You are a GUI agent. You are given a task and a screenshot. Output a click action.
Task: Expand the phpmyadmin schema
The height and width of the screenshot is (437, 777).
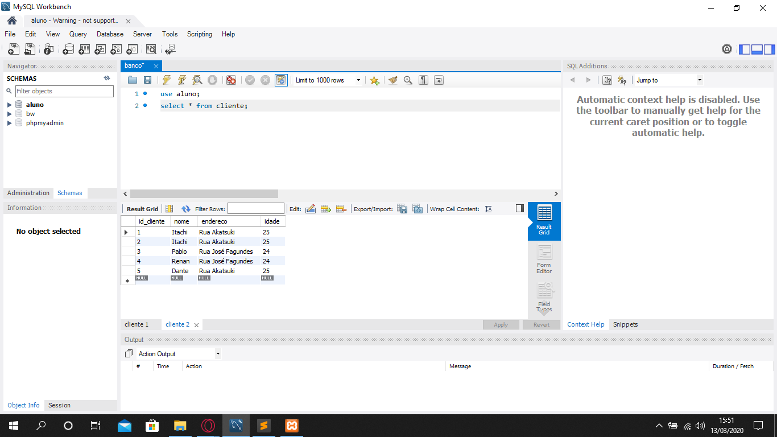click(10, 123)
